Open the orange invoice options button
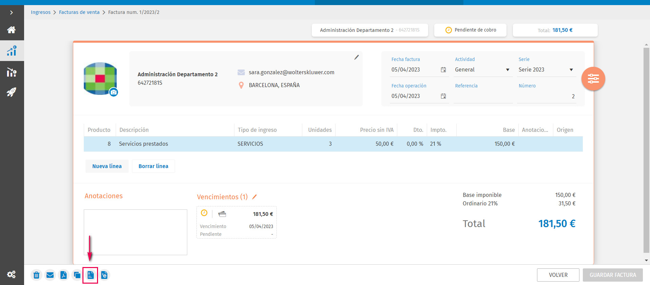Screen dimensions: 650x285 point(593,79)
